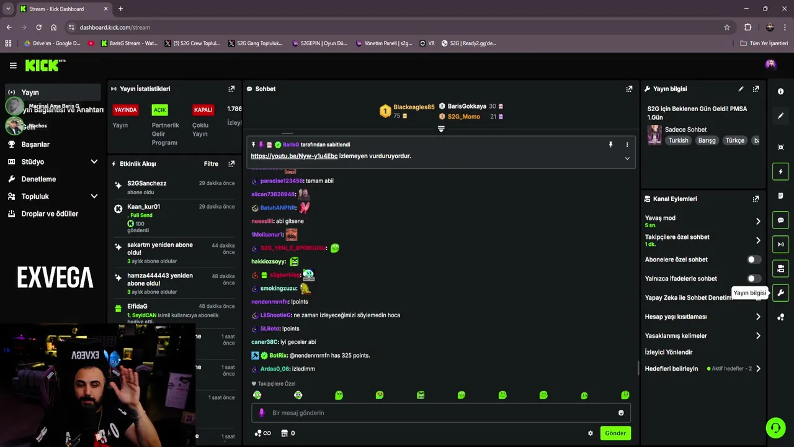This screenshot has width=794, height=447.
Task: Expand the pinned message chevron
Action: coord(627,158)
